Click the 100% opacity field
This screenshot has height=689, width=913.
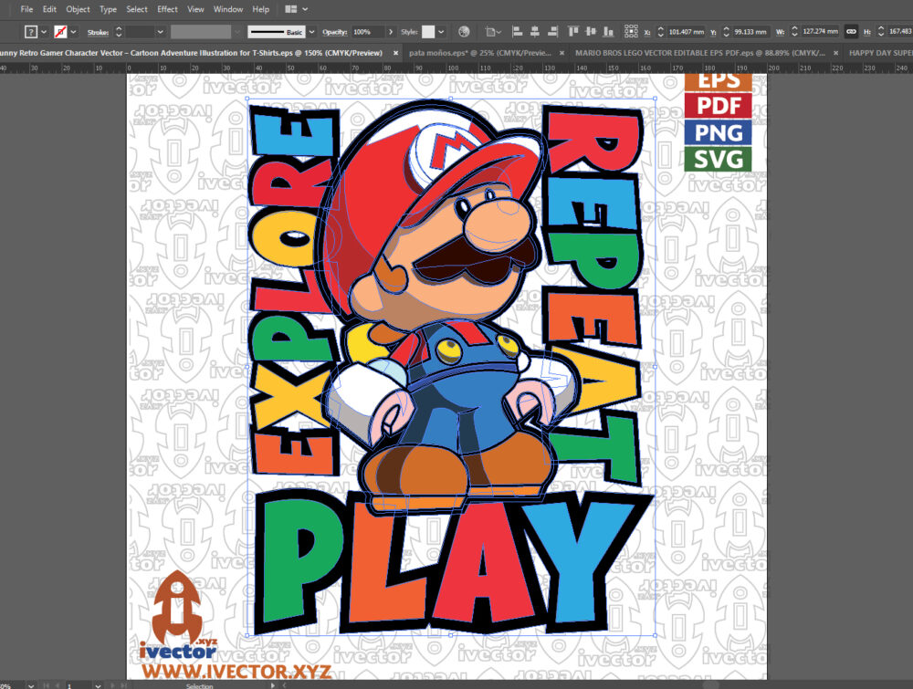click(368, 32)
